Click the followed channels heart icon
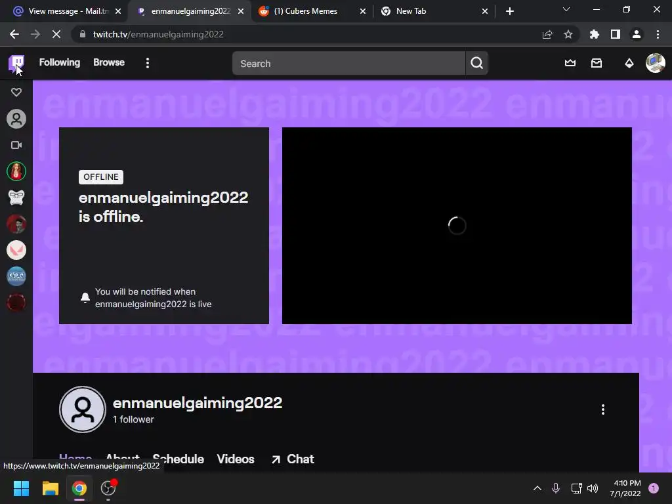 click(16, 92)
